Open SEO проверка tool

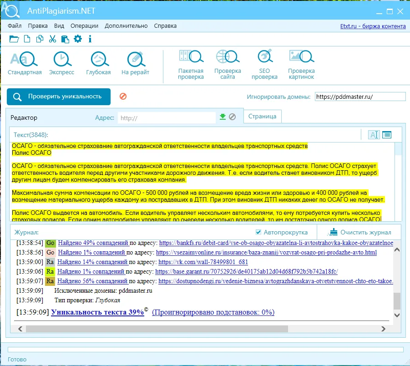click(x=264, y=65)
